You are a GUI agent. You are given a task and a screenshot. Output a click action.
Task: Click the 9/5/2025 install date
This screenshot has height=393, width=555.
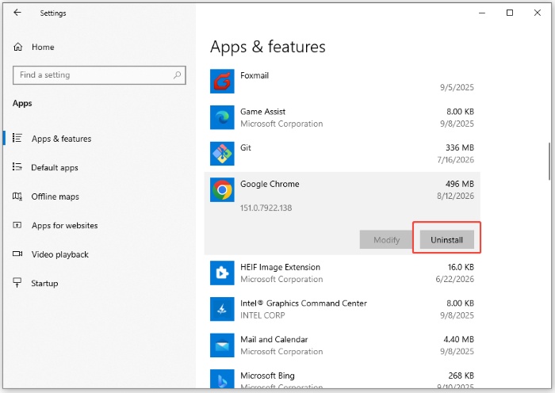tap(457, 87)
